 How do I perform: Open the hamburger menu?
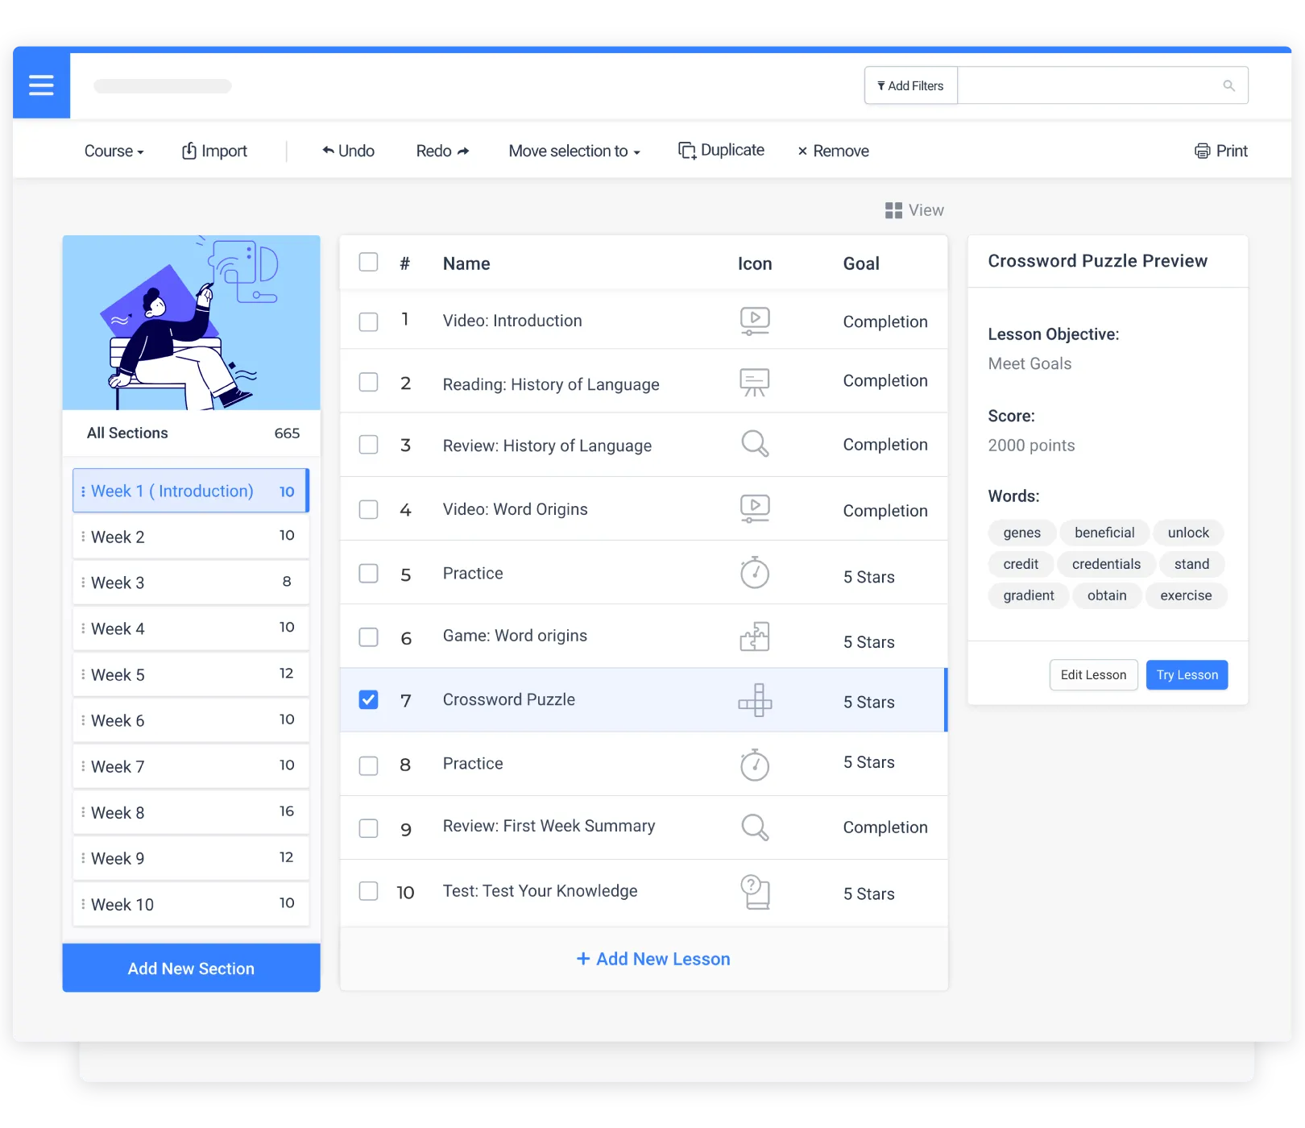click(41, 85)
